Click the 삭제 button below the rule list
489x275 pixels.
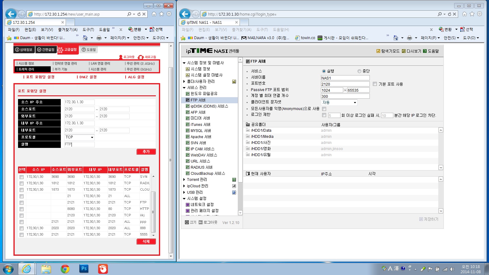pos(146,241)
